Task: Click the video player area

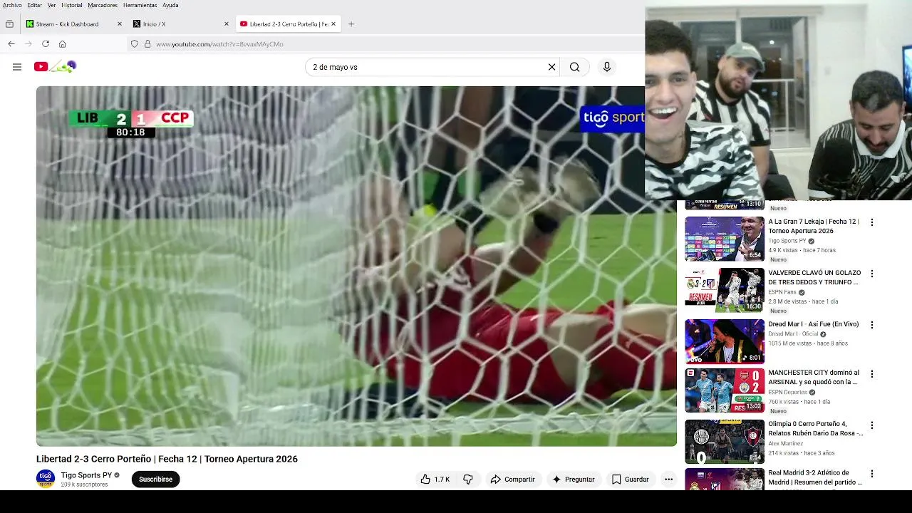Action: (356, 266)
